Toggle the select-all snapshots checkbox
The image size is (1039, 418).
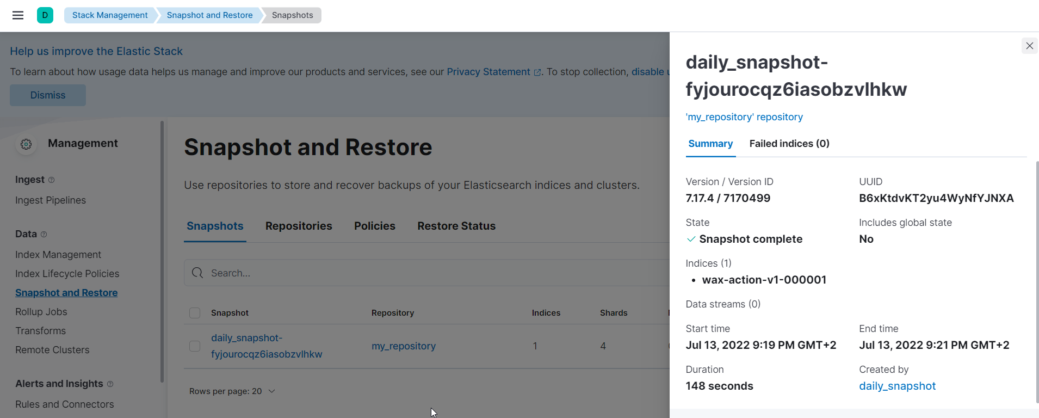195,313
